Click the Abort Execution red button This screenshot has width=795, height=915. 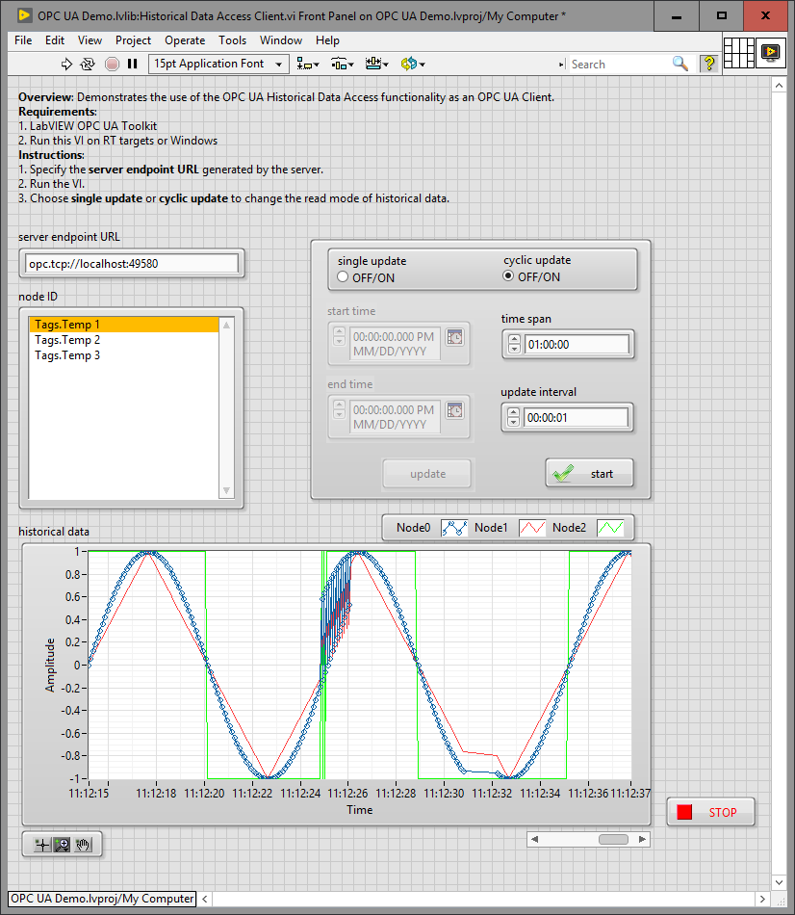tap(112, 65)
